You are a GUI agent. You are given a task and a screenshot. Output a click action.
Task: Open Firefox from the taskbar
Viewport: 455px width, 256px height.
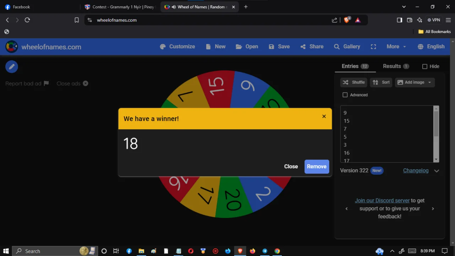(252, 251)
